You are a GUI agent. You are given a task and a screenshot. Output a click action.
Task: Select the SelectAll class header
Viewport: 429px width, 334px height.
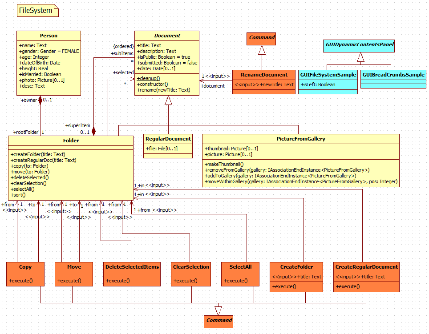[240, 267]
